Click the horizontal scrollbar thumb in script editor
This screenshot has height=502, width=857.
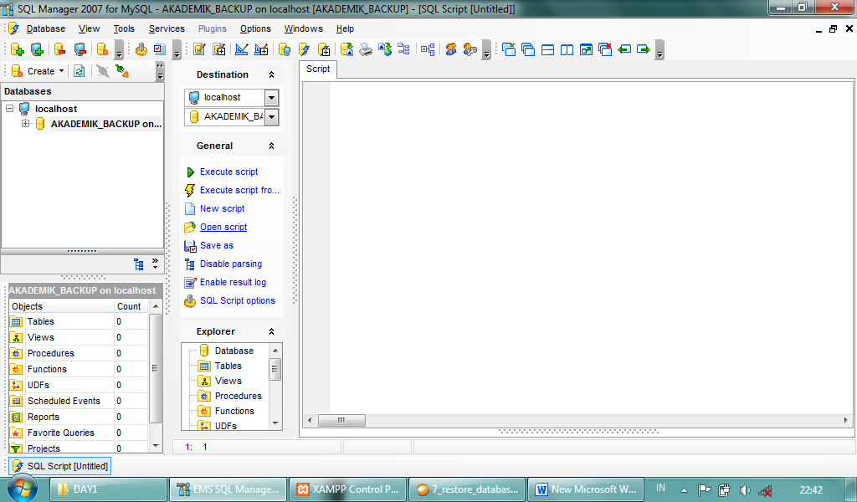coord(341,420)
